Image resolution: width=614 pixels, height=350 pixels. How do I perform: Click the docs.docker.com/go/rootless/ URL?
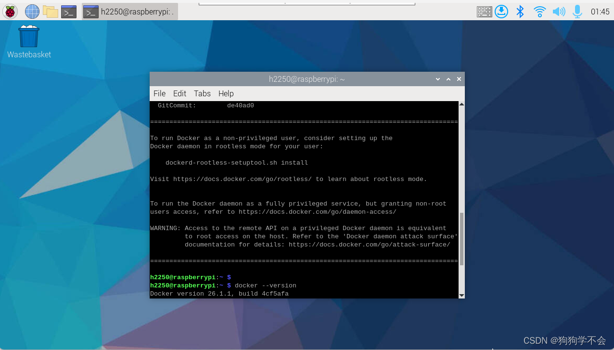(x=243, y=179)
